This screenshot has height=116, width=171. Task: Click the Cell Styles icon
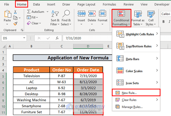151,14
